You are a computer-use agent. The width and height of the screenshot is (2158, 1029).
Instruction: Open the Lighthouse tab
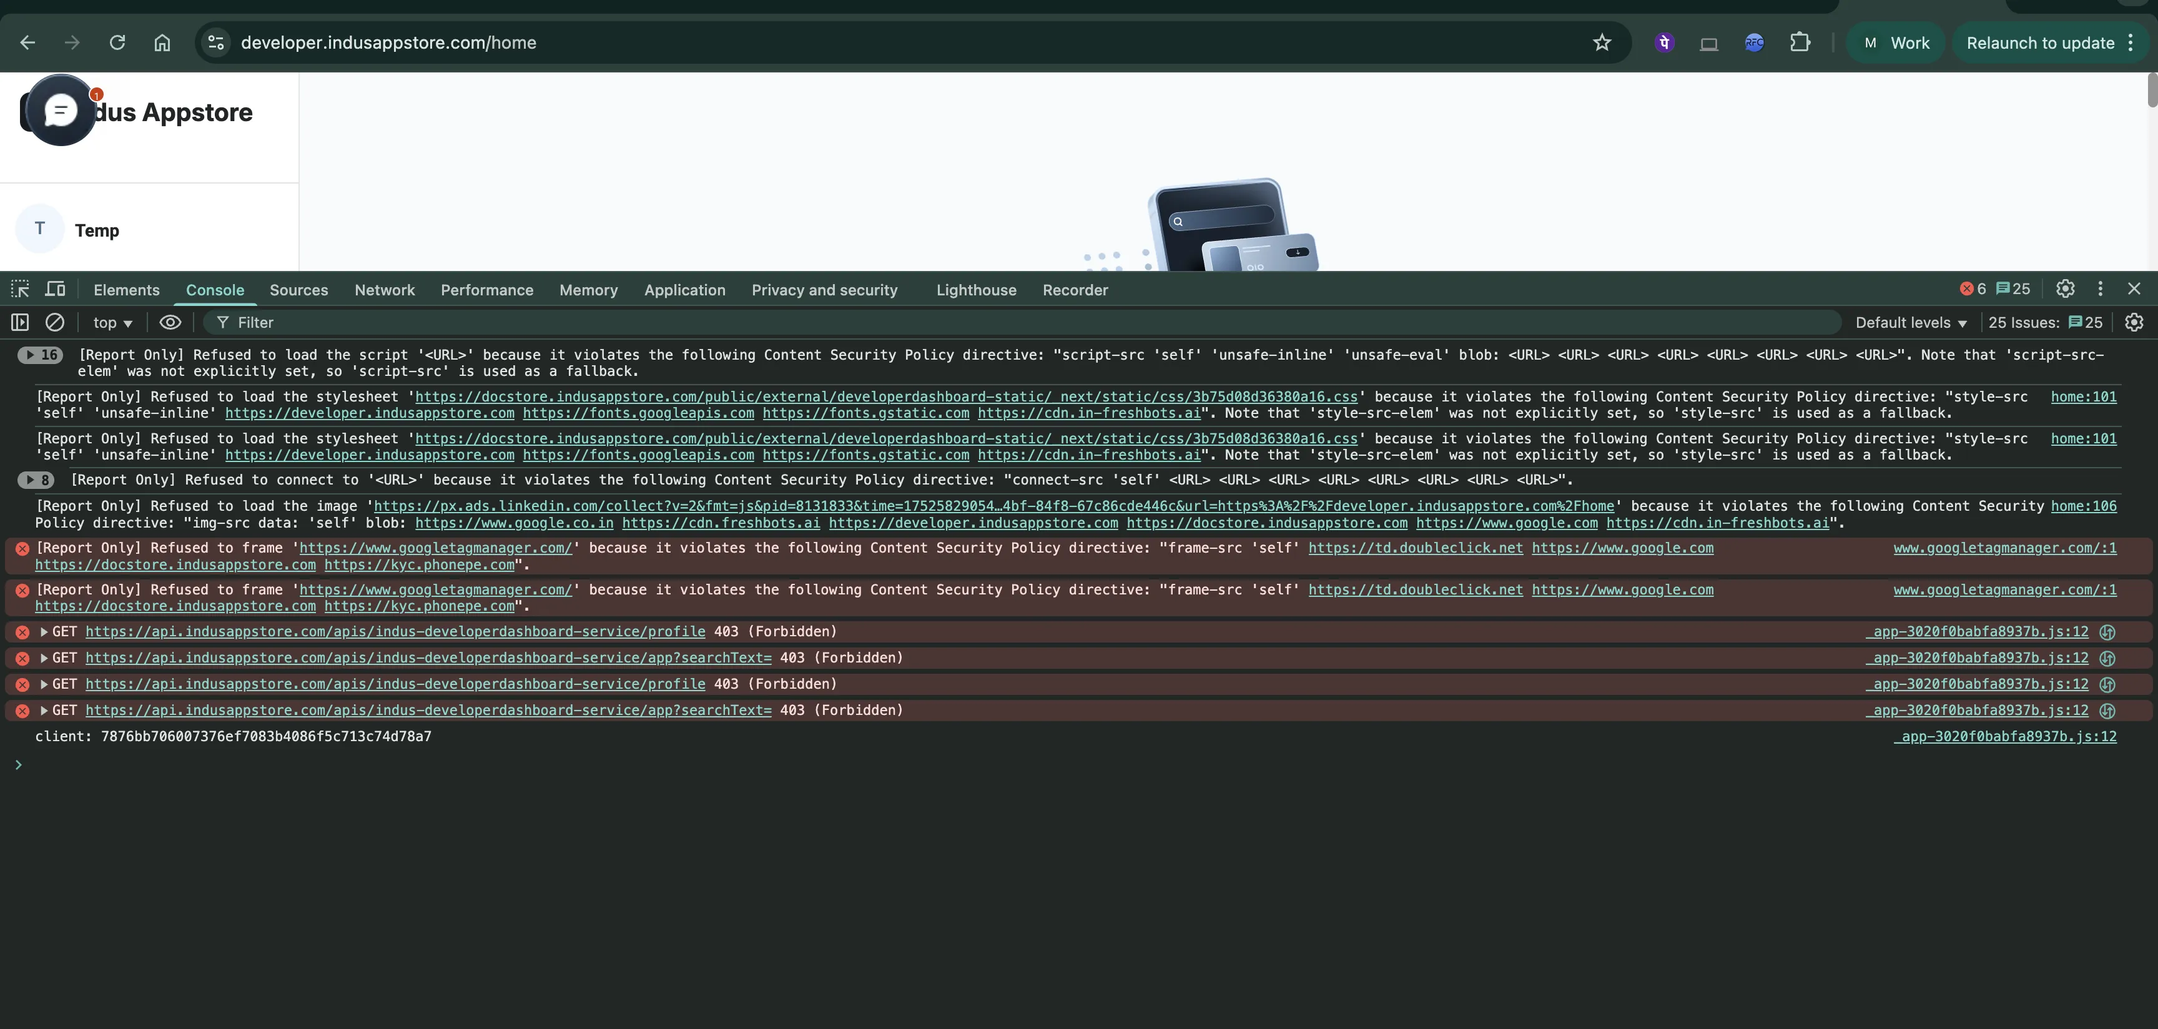[x=976, y=290]
